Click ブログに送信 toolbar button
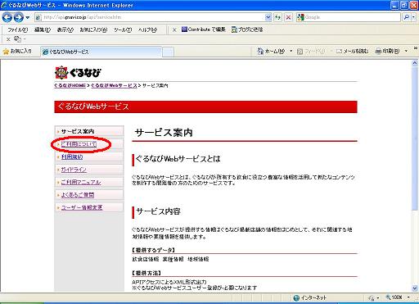 pyautogui.click(x=247, y=29)
